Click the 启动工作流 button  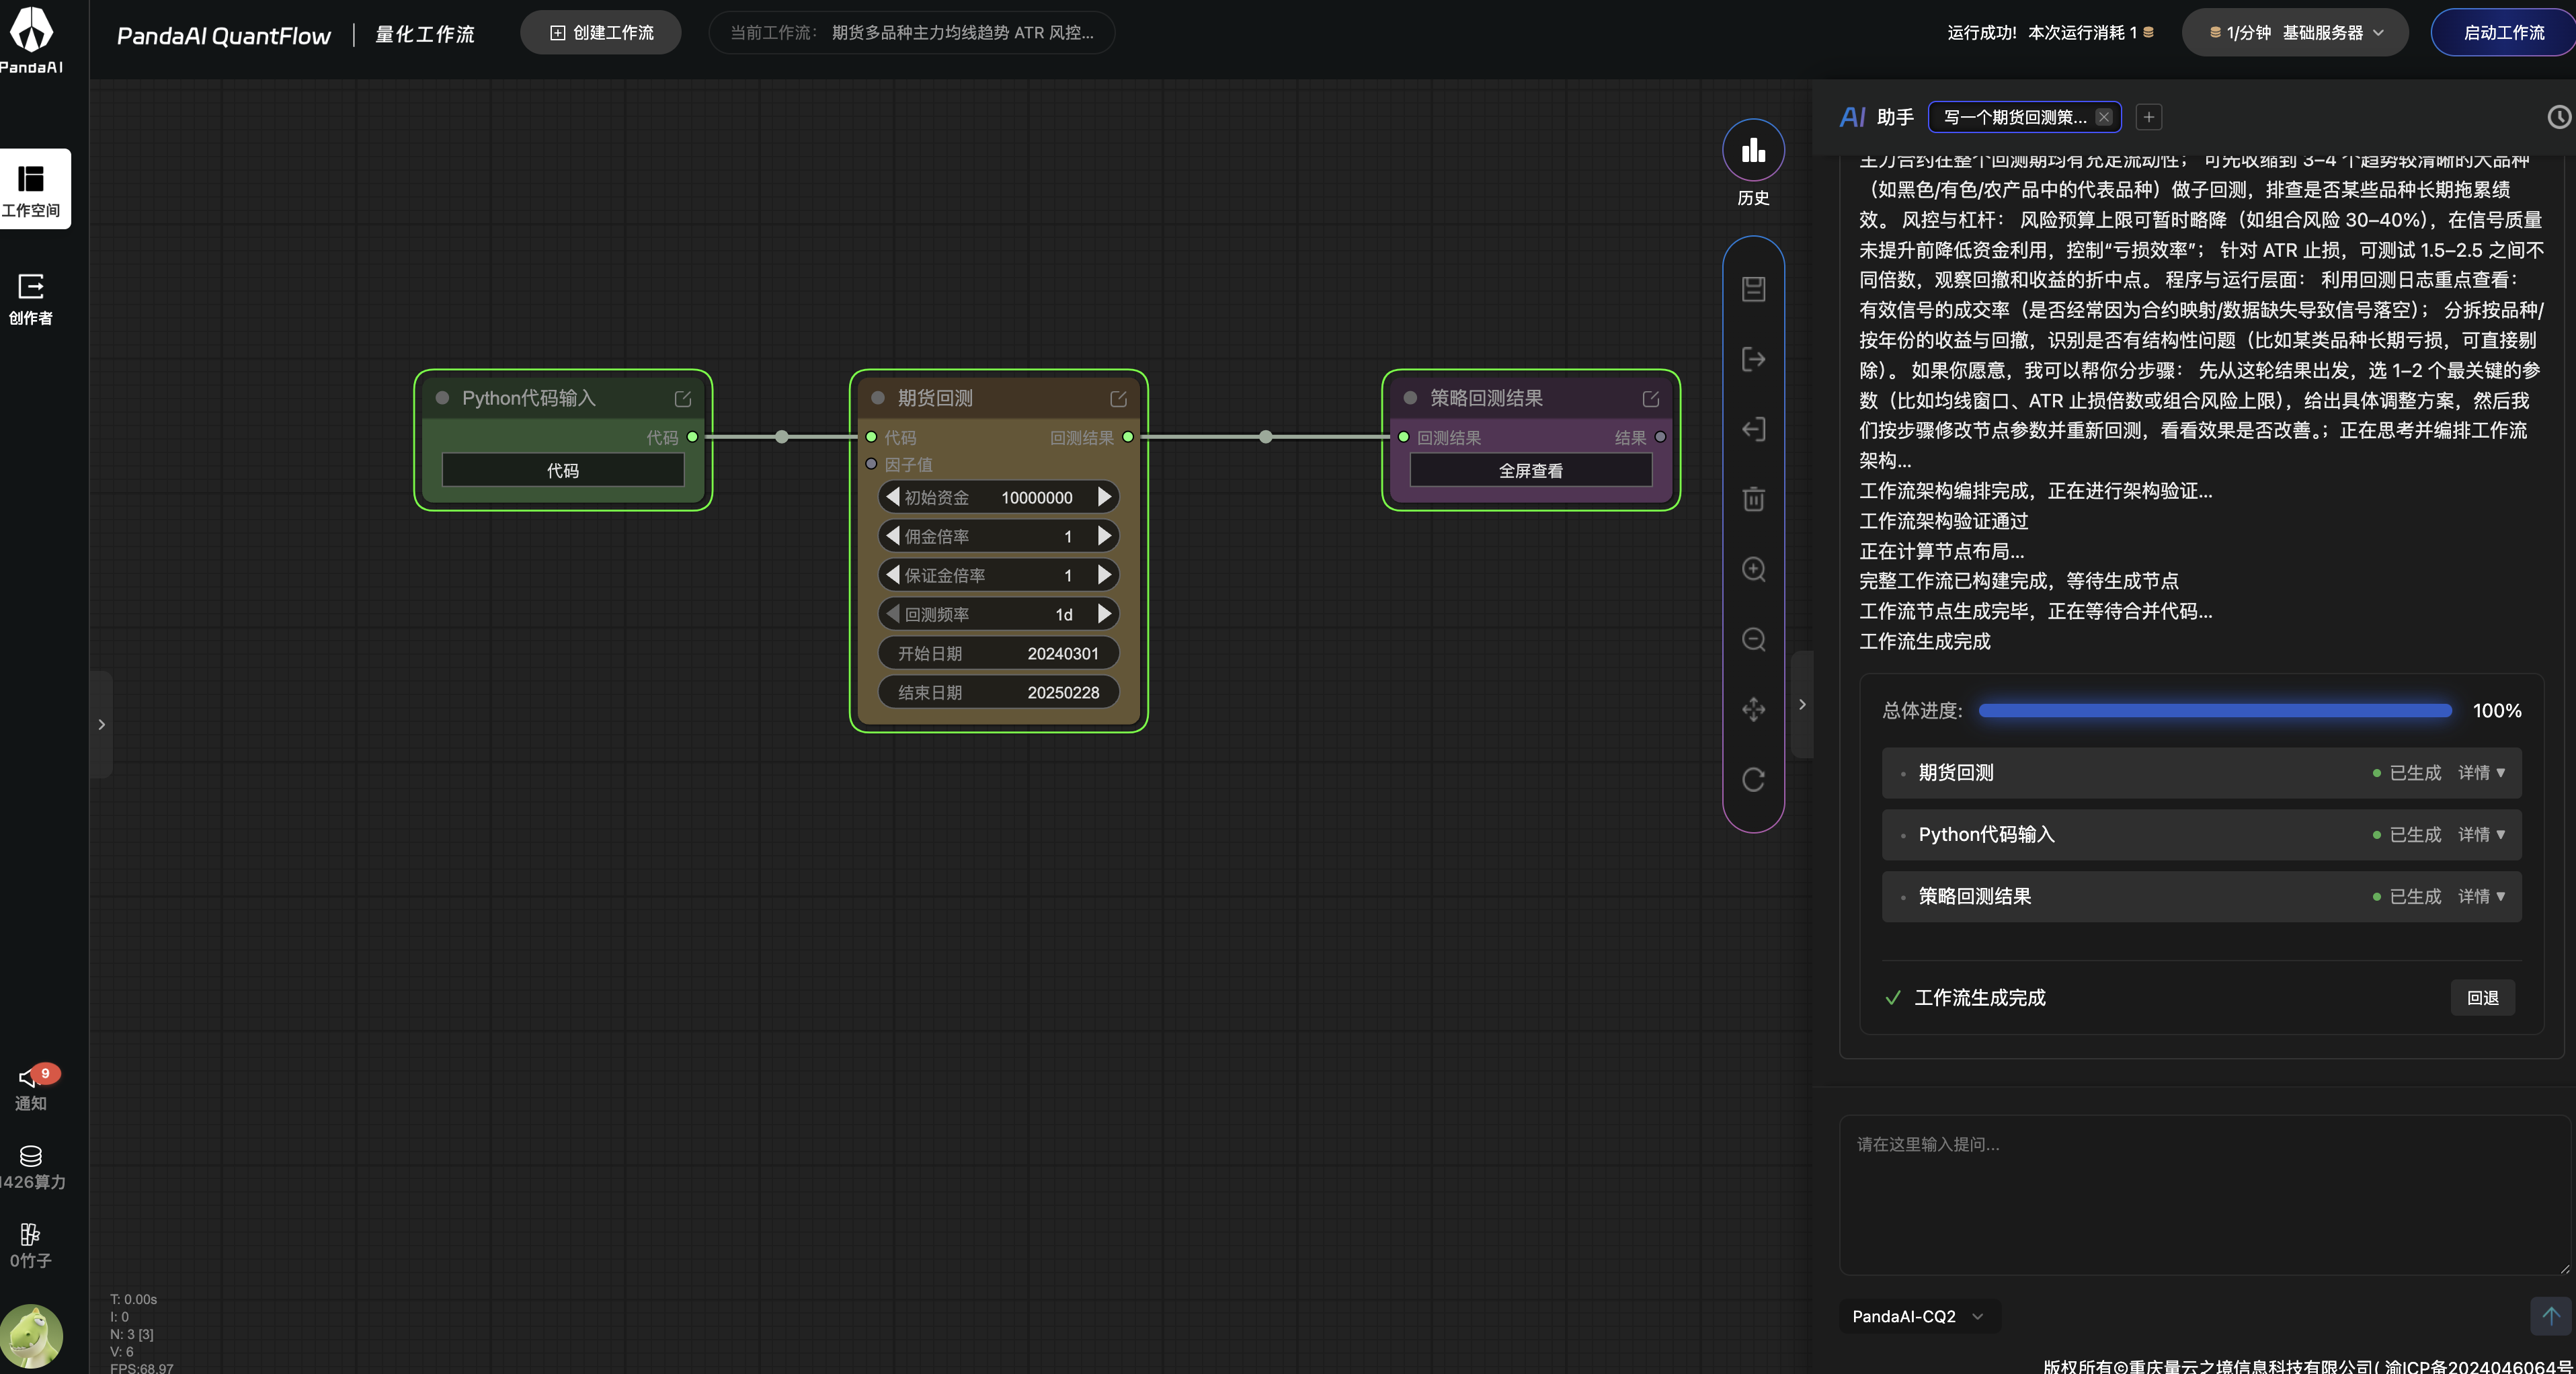(2503, 33)
